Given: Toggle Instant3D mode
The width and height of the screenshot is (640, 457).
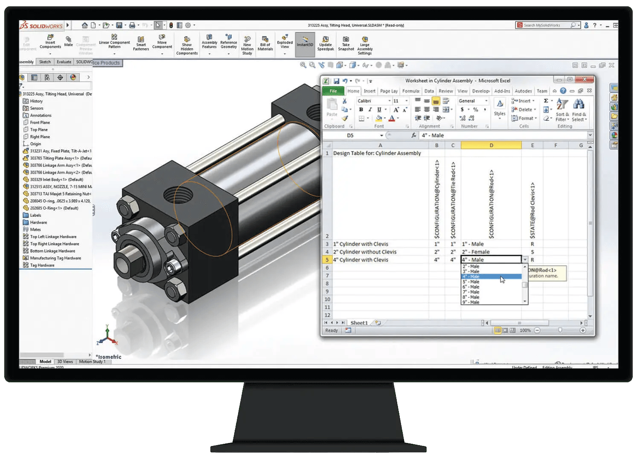Looking at the screenshot, I should coord(305,44).
